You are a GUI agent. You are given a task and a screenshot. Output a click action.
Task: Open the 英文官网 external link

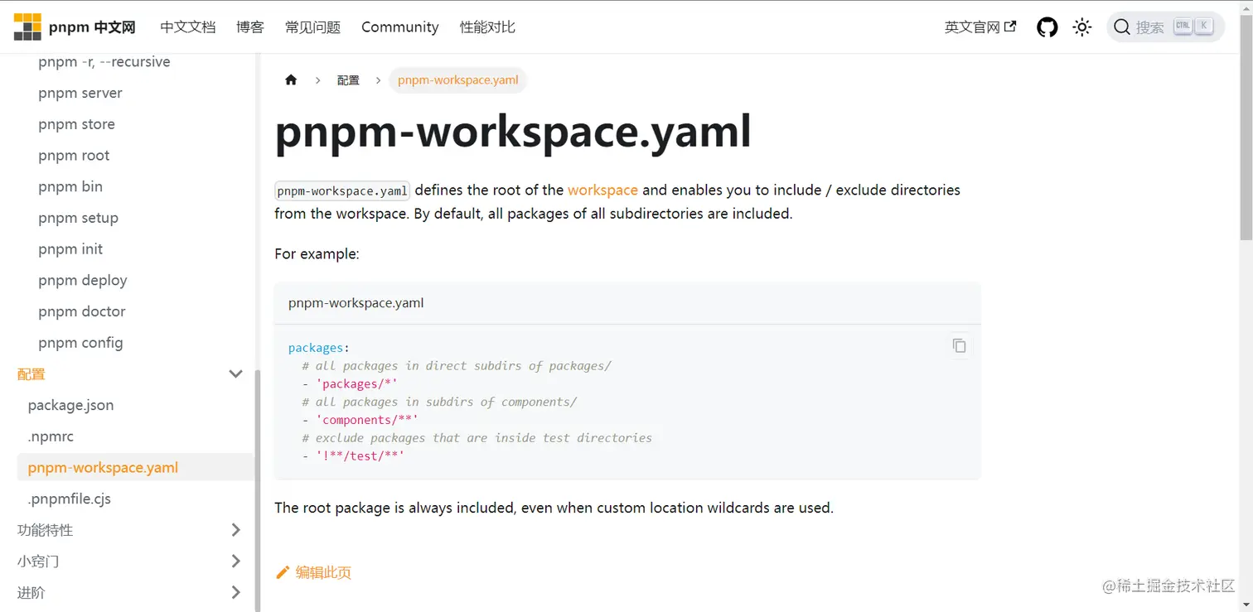tap(980, 27)
